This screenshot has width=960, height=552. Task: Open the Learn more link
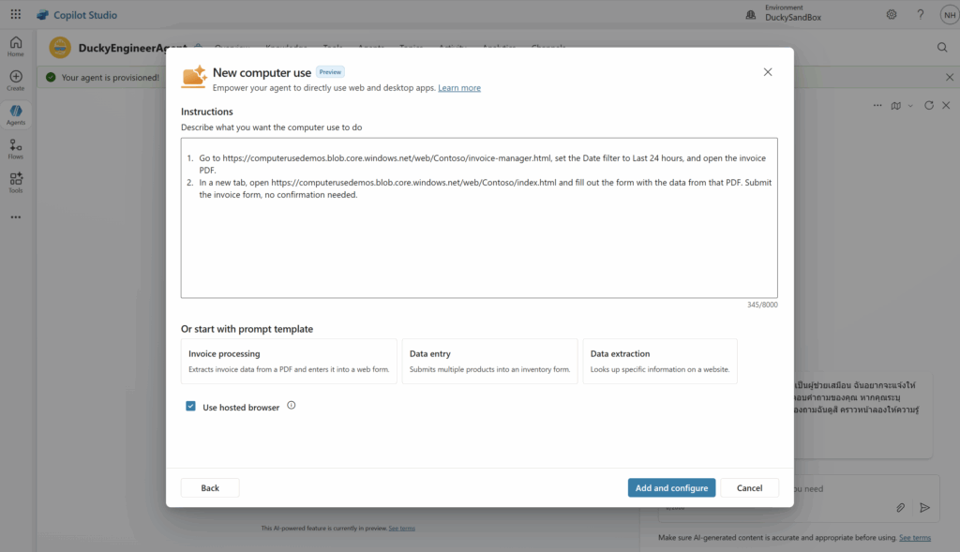[x=459, y=88]
